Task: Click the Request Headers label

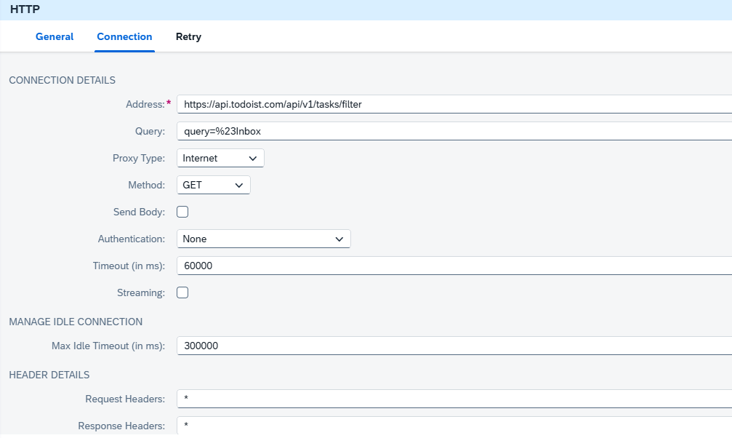Action: coord(125,399)
